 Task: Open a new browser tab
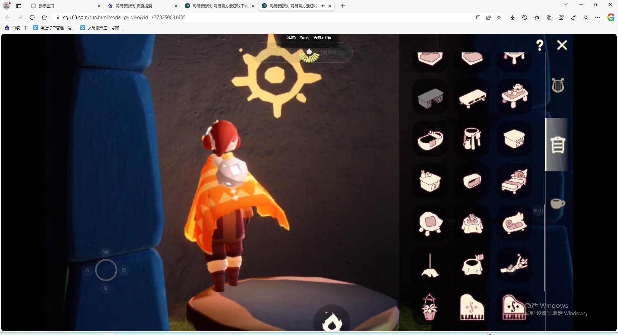(343, 6)
